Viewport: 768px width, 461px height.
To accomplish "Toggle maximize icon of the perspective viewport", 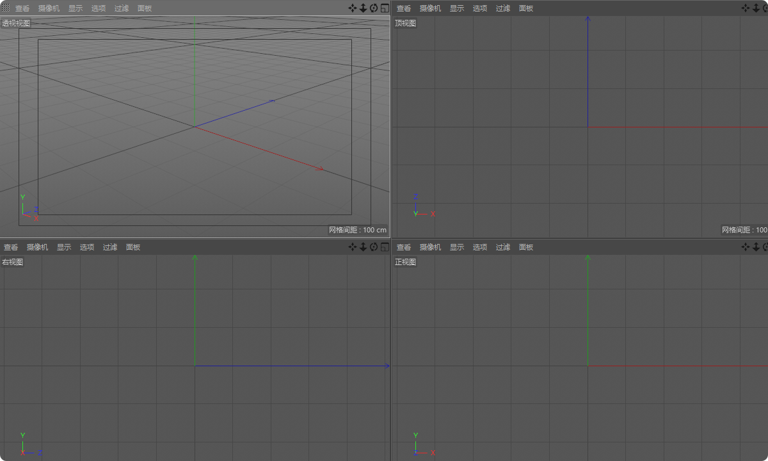I will (385, 8).
